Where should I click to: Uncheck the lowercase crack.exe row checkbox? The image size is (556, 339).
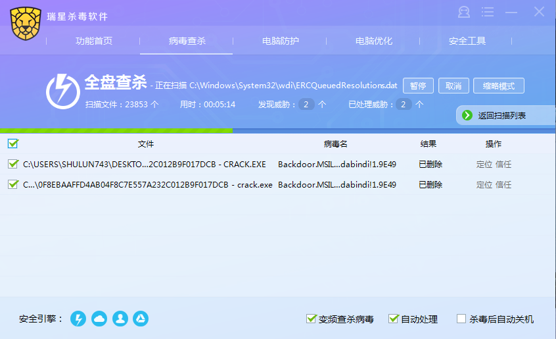pyautogui.click(x=13, y=184)
